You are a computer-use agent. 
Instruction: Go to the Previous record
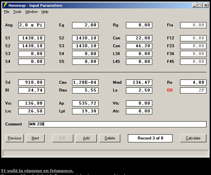click(x=14, y=138)
